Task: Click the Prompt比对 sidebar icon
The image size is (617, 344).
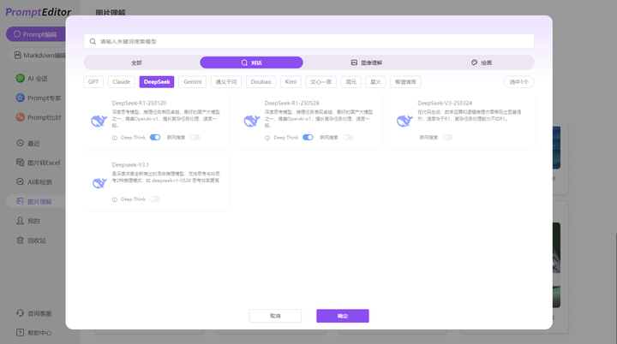Action: click(x=20, y=116)
